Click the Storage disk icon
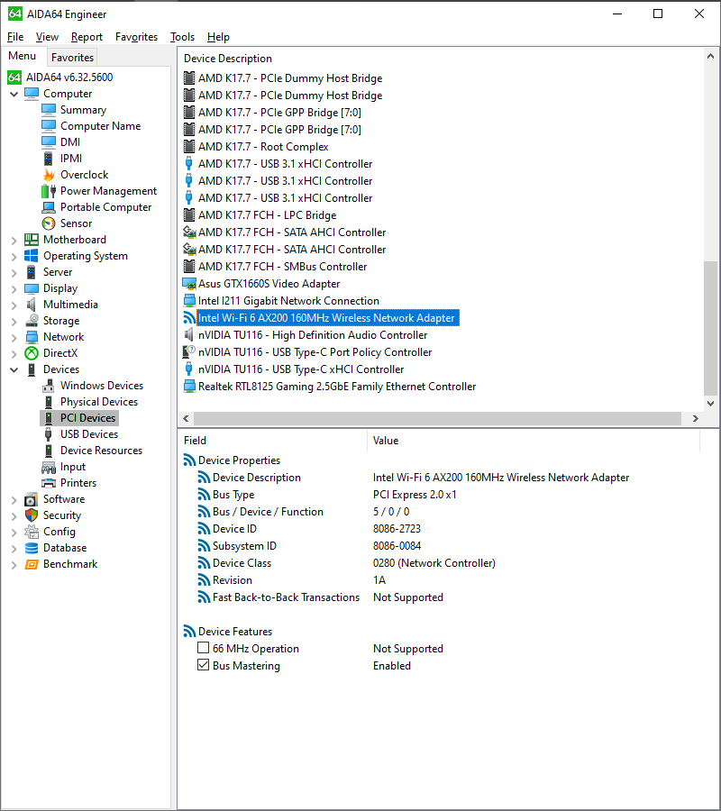 (x=32, y=321)
